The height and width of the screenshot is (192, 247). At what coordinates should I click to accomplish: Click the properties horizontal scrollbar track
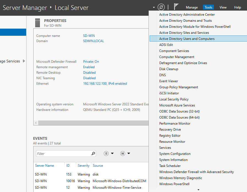click(93, 123)
